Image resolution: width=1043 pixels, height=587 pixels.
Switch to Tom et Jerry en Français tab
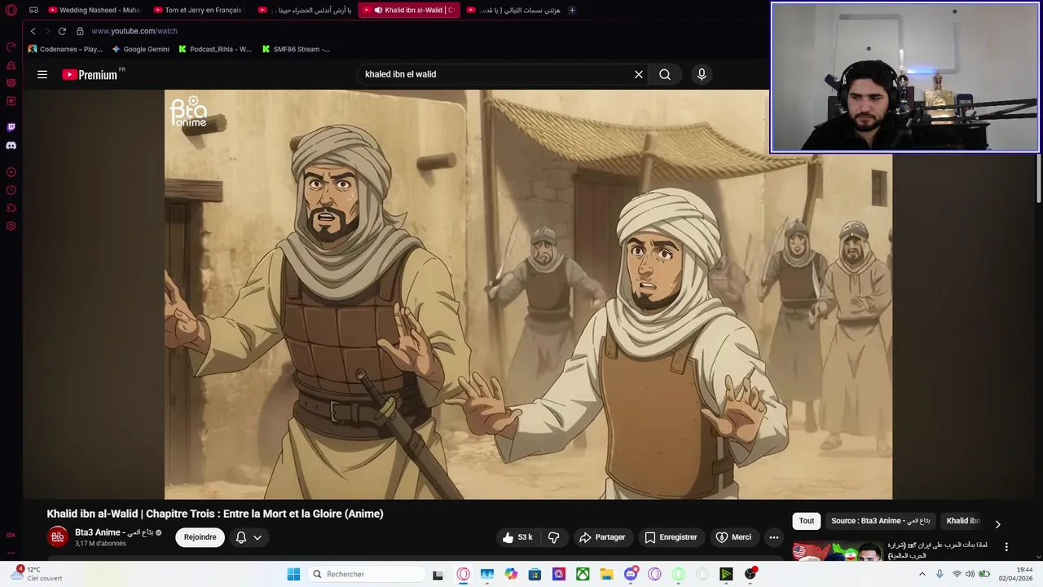(x=198, y=11)
